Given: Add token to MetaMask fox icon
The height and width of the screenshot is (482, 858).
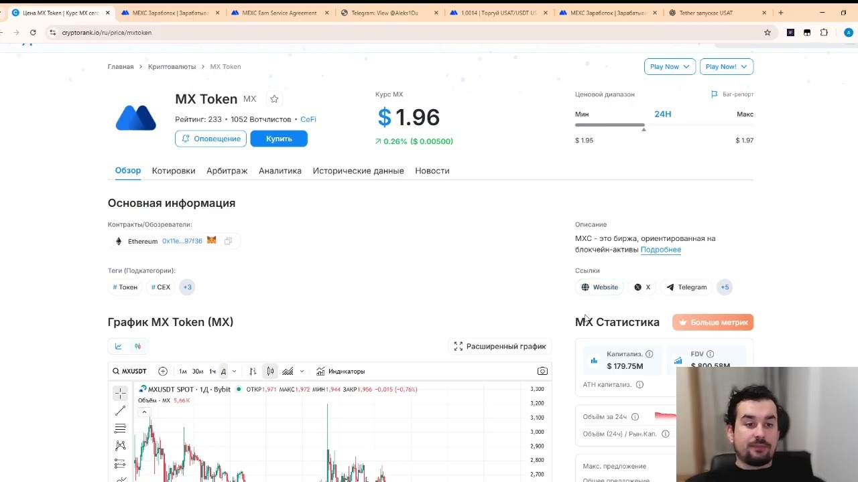Looking at the screenshot, I should point(212,240).
